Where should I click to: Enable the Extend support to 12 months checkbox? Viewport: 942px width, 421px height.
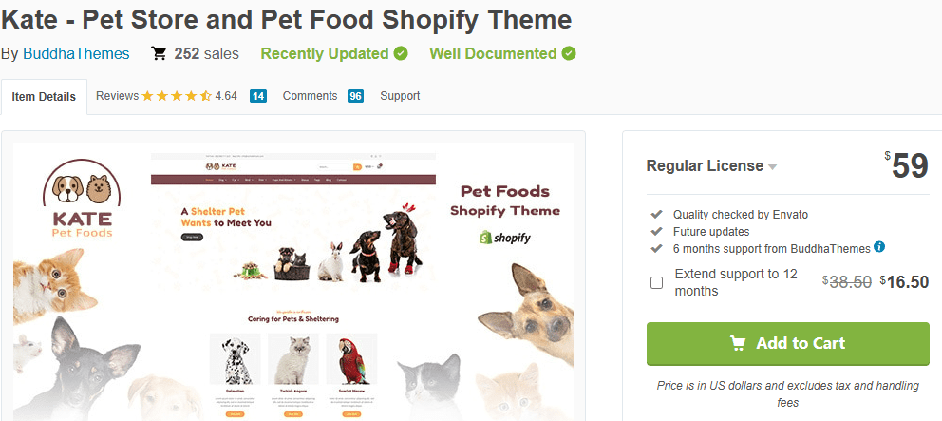coord(656,282)
